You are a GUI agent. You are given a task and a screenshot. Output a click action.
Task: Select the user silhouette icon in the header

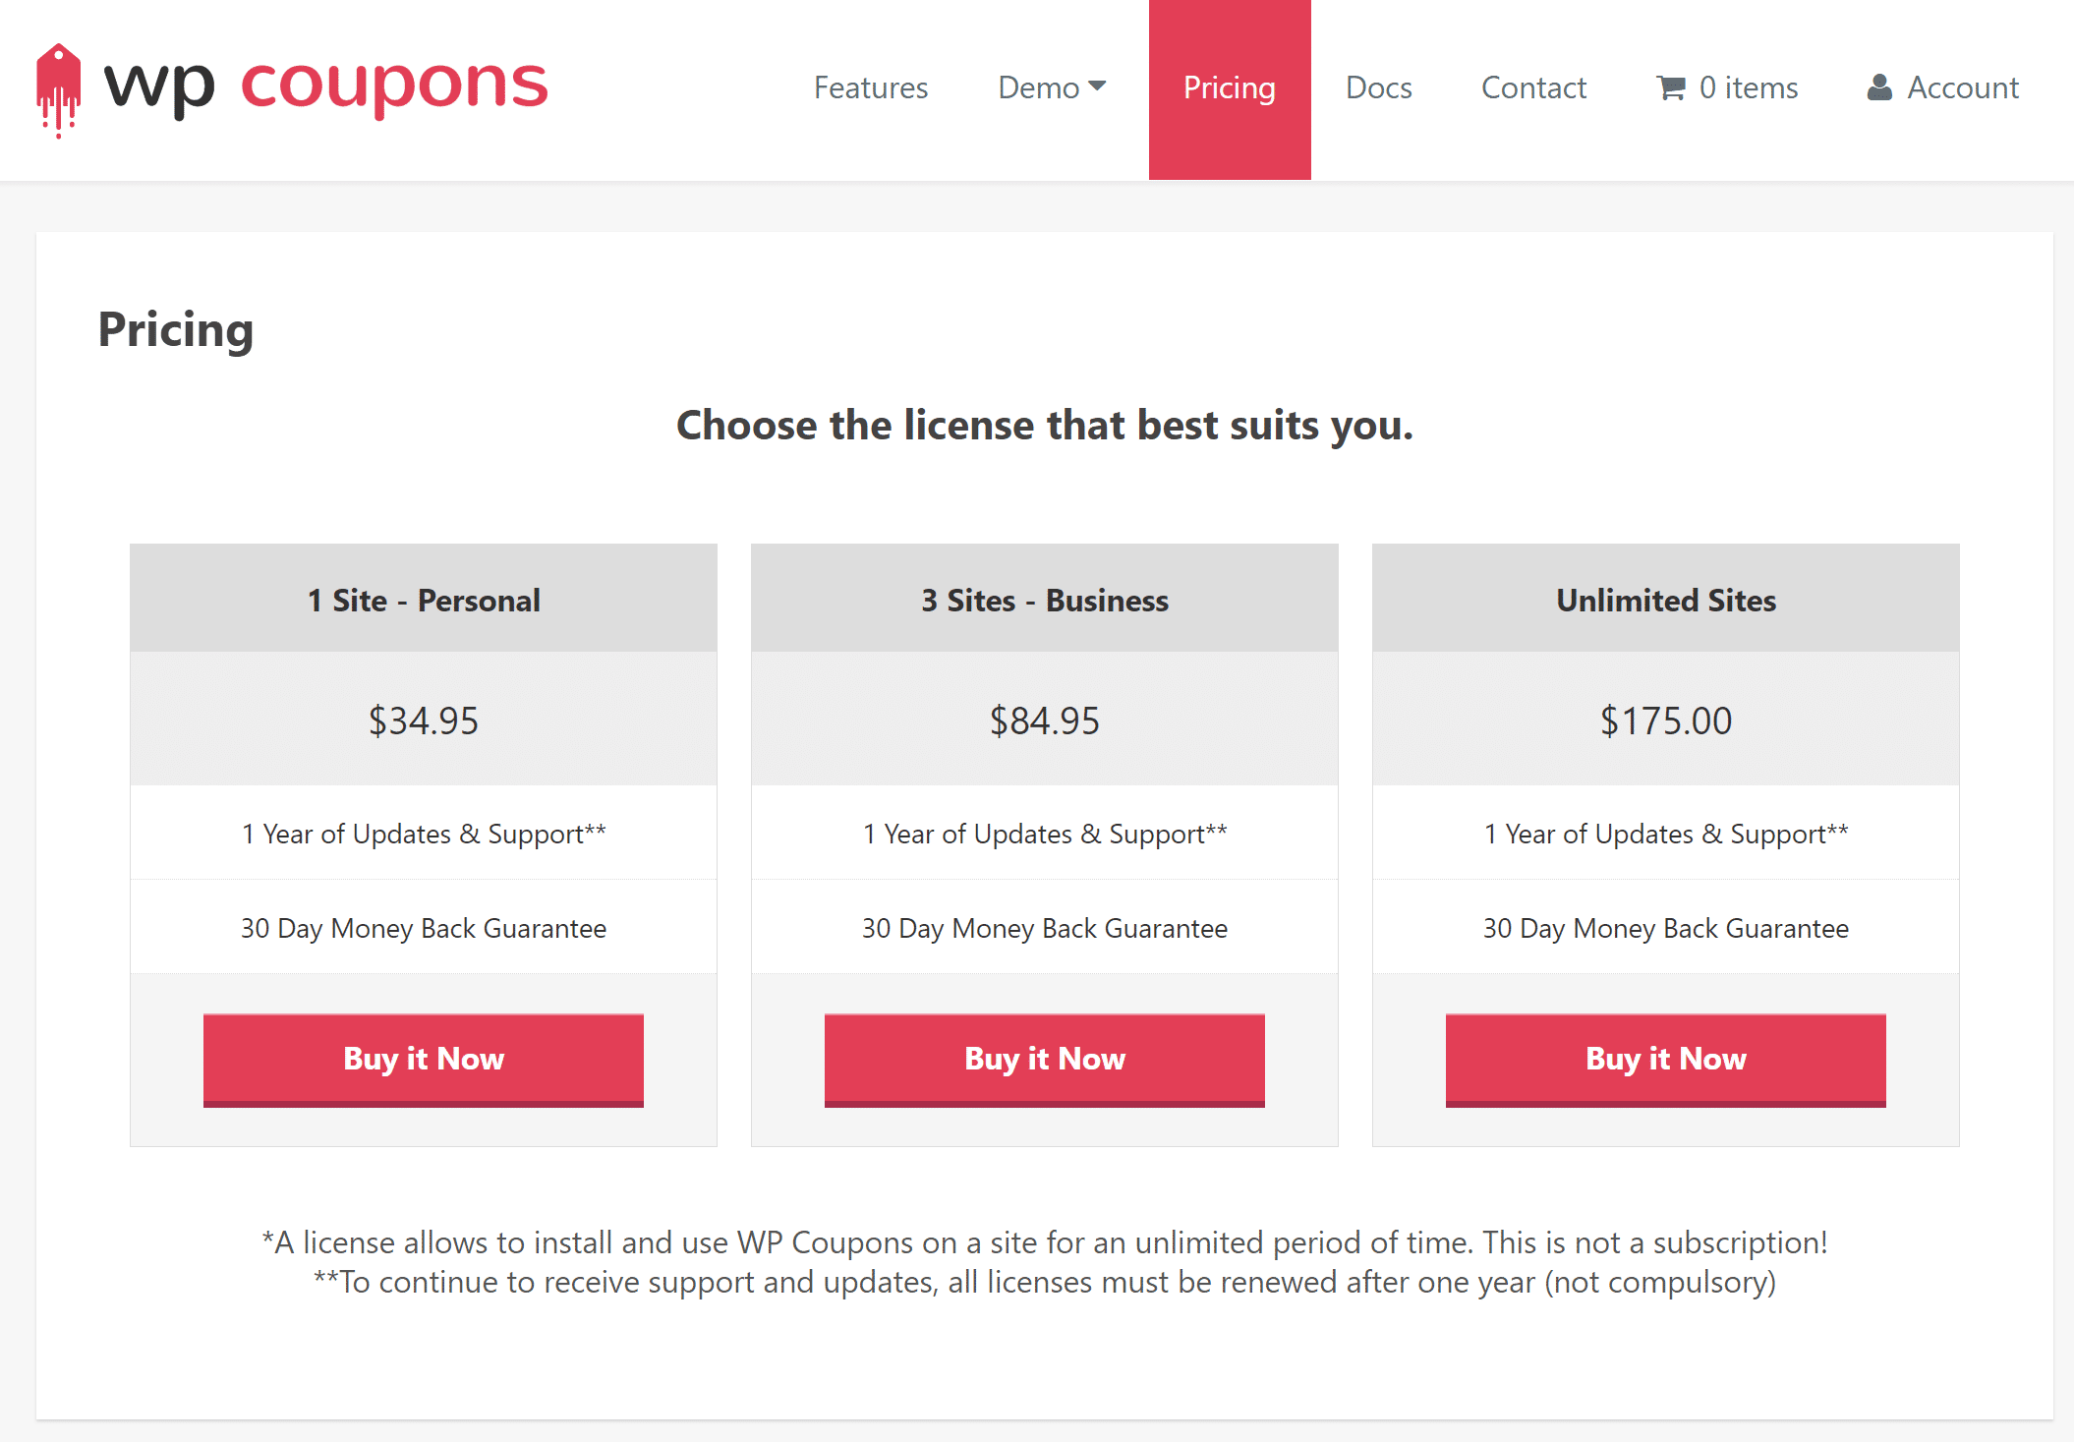pos(1880,87)
